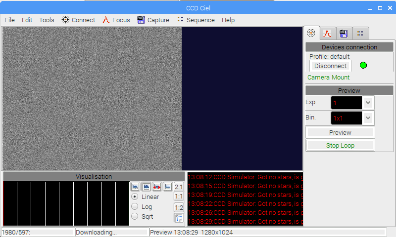
Task: Click the histogram icon with red arrows
Action: coord(157,187)
